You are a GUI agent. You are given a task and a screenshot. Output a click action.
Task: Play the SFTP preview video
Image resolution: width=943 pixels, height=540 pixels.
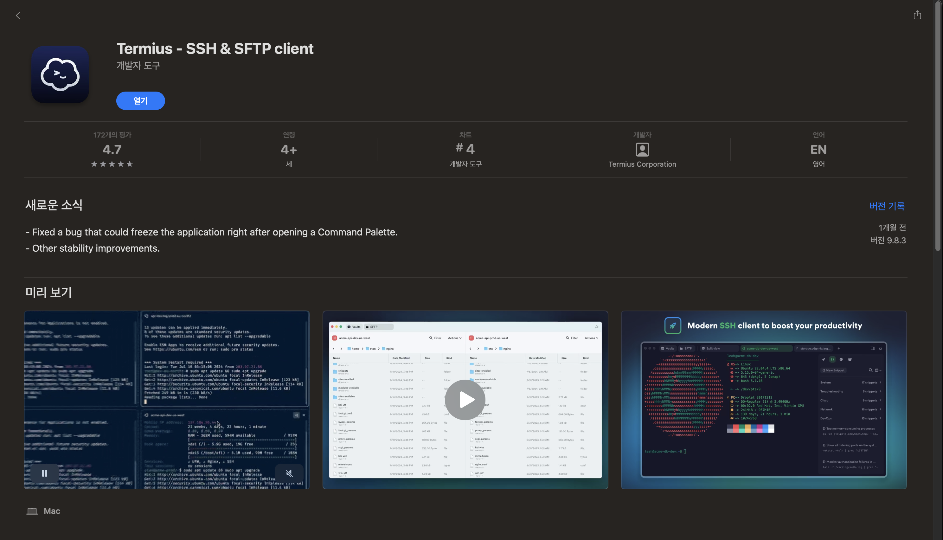[465, 400]
